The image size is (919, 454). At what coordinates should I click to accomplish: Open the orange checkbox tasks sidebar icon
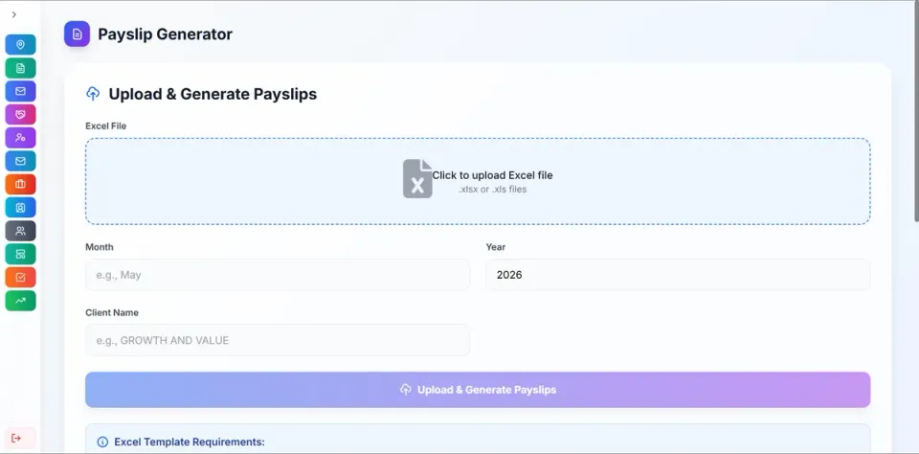20,277
